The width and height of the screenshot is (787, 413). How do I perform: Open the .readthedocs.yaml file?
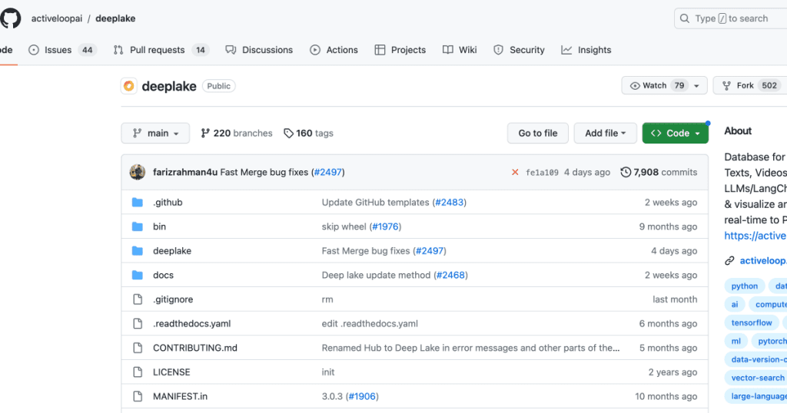[191, 324]
